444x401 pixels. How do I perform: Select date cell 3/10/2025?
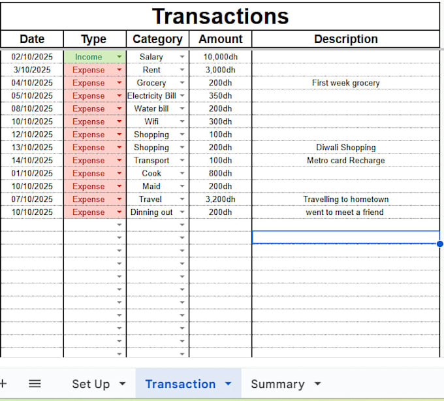(32, 70)
